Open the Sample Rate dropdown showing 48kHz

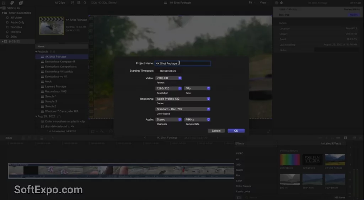point(197,120)
